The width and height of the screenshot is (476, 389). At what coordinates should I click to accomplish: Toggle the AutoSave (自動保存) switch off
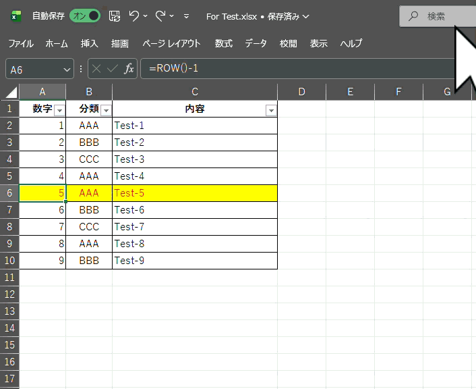85,16
